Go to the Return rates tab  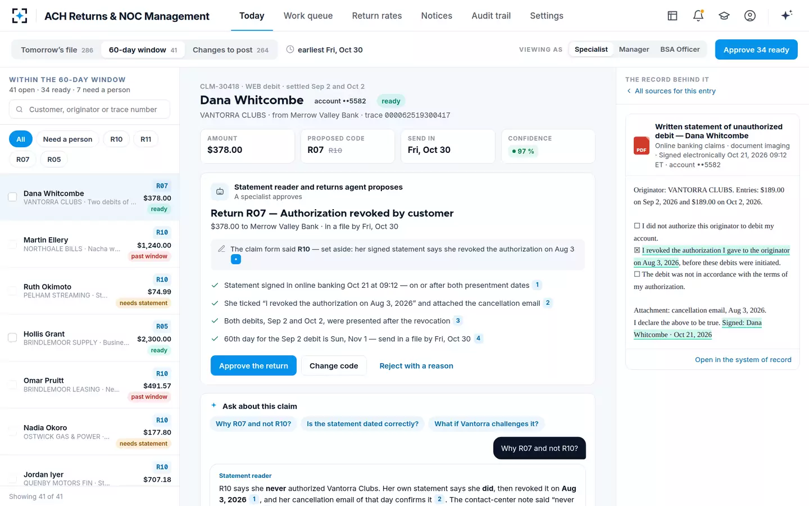coord(377,16)
